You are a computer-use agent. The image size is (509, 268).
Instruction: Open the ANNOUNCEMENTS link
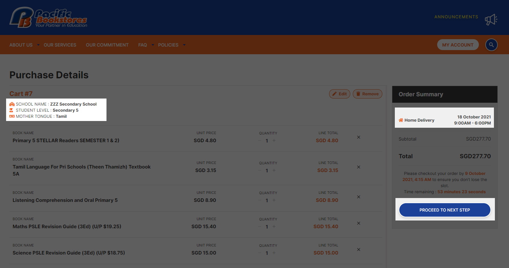456,17
